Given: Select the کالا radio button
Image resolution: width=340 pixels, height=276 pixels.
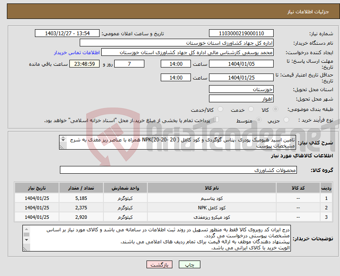Looking at the screenshot, I should 275,109.
